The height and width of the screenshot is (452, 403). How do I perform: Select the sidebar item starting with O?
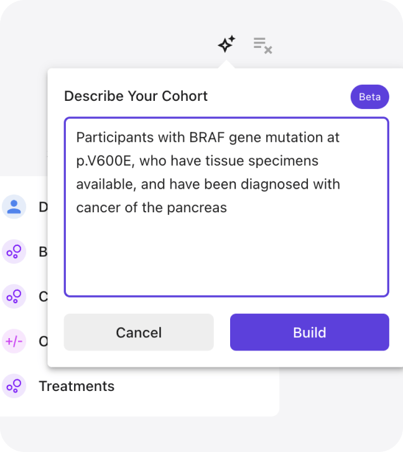(x=43, y=341)
